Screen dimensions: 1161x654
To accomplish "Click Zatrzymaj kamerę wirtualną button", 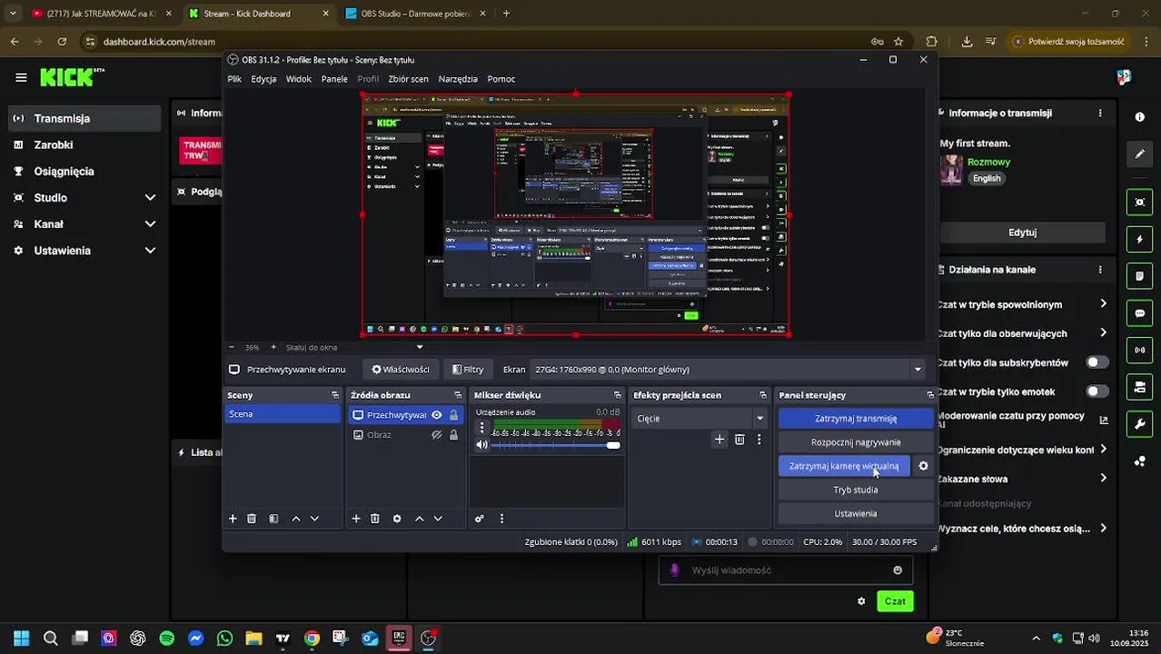I will [844, 466].
